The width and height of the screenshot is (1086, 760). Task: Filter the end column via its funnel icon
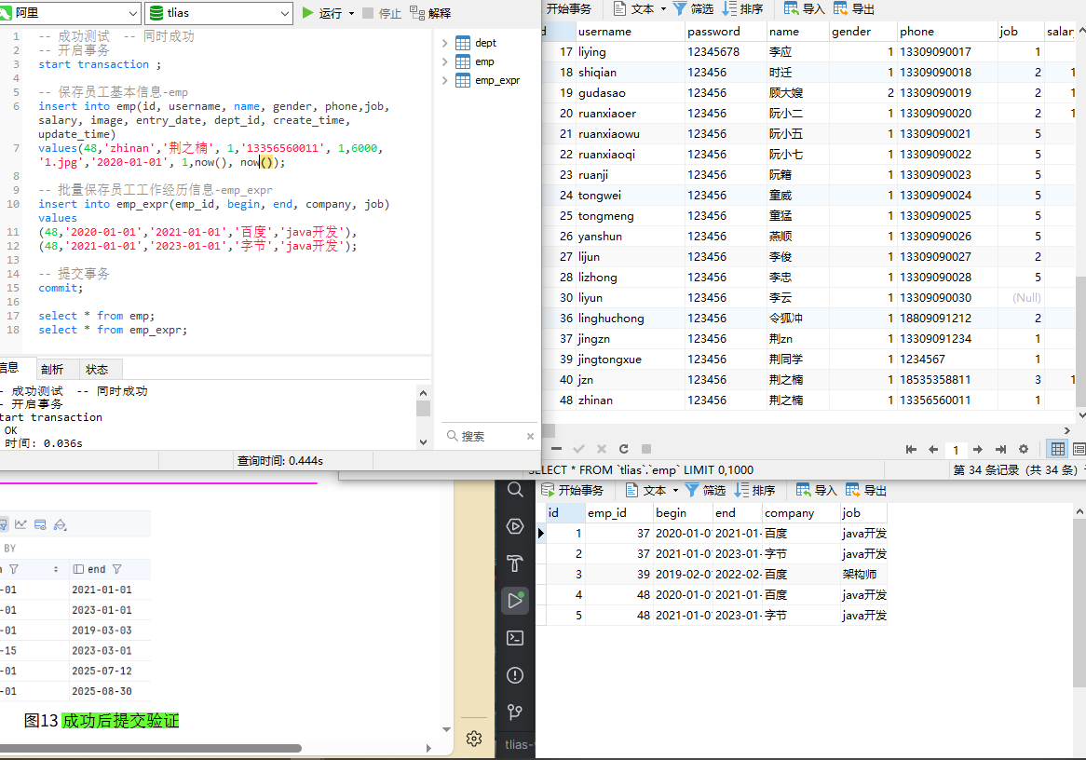tap(117, 569)
